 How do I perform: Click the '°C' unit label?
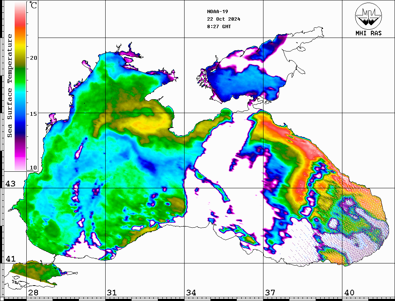(33, 5)
